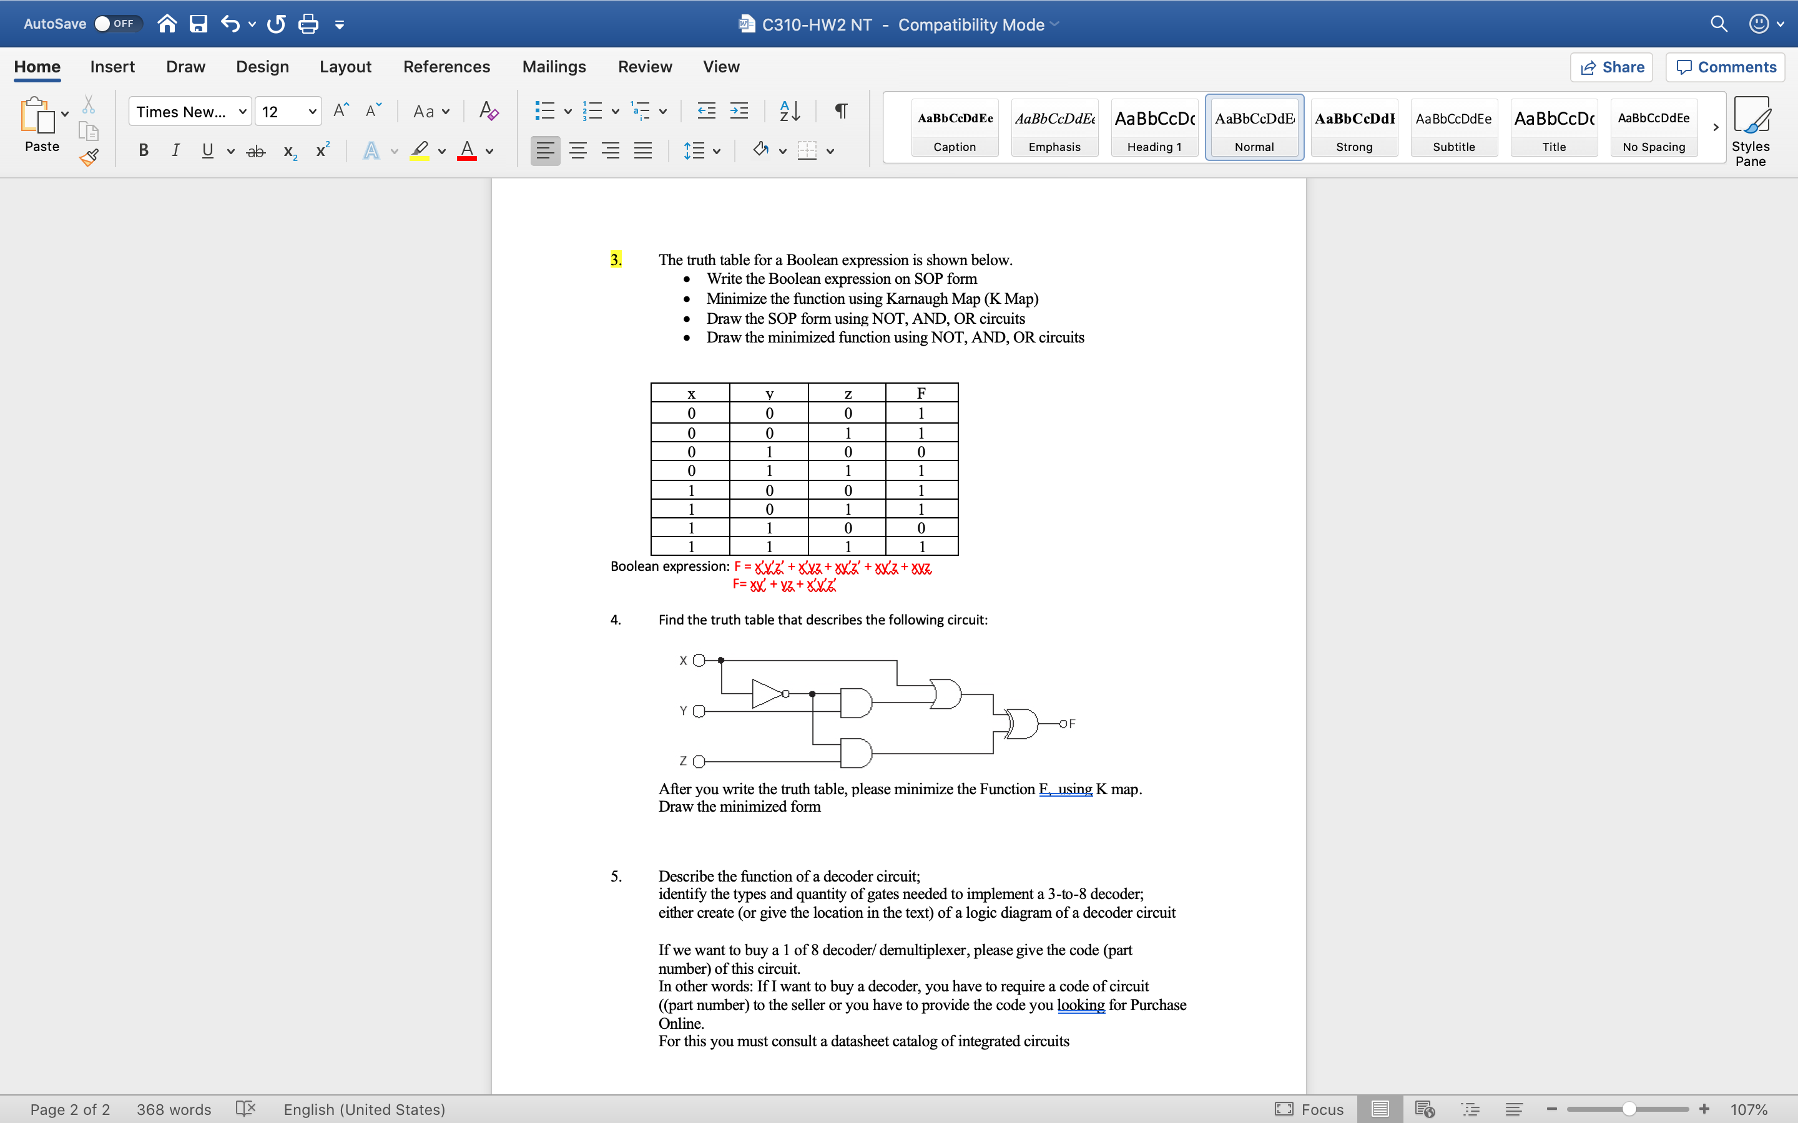
Task: Switch to the References tab
Action: point(446,66)
